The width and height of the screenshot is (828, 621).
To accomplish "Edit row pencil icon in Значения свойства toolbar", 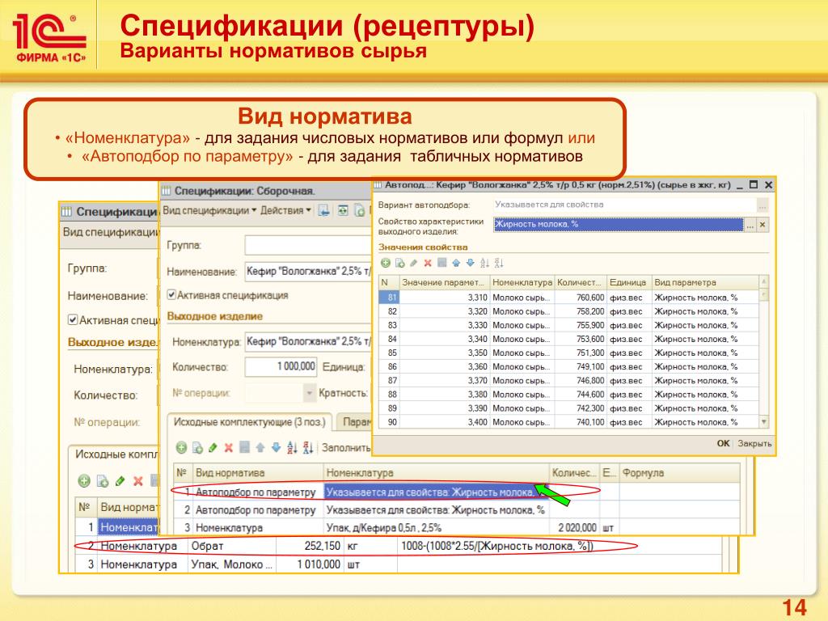I will [413, 263].
